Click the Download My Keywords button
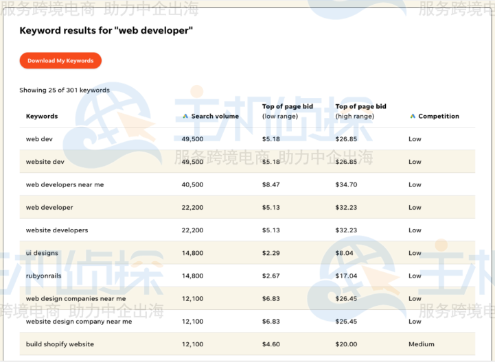The height and width of the screenshot is (362, 495). tap(60, 60)
